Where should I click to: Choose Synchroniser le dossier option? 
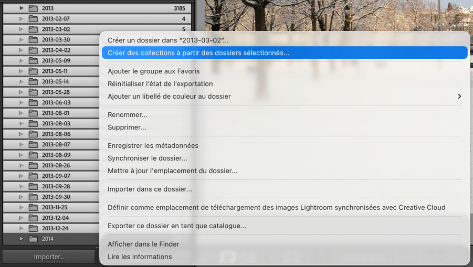pyautogui.click(x=148, y=158)
